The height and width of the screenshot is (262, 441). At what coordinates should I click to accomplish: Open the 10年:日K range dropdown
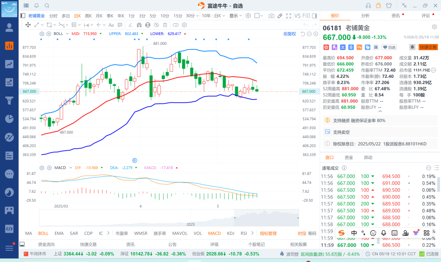point(213,16)
